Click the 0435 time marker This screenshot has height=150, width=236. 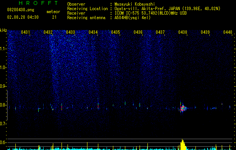pyautogui.click(x=116, y=32)
